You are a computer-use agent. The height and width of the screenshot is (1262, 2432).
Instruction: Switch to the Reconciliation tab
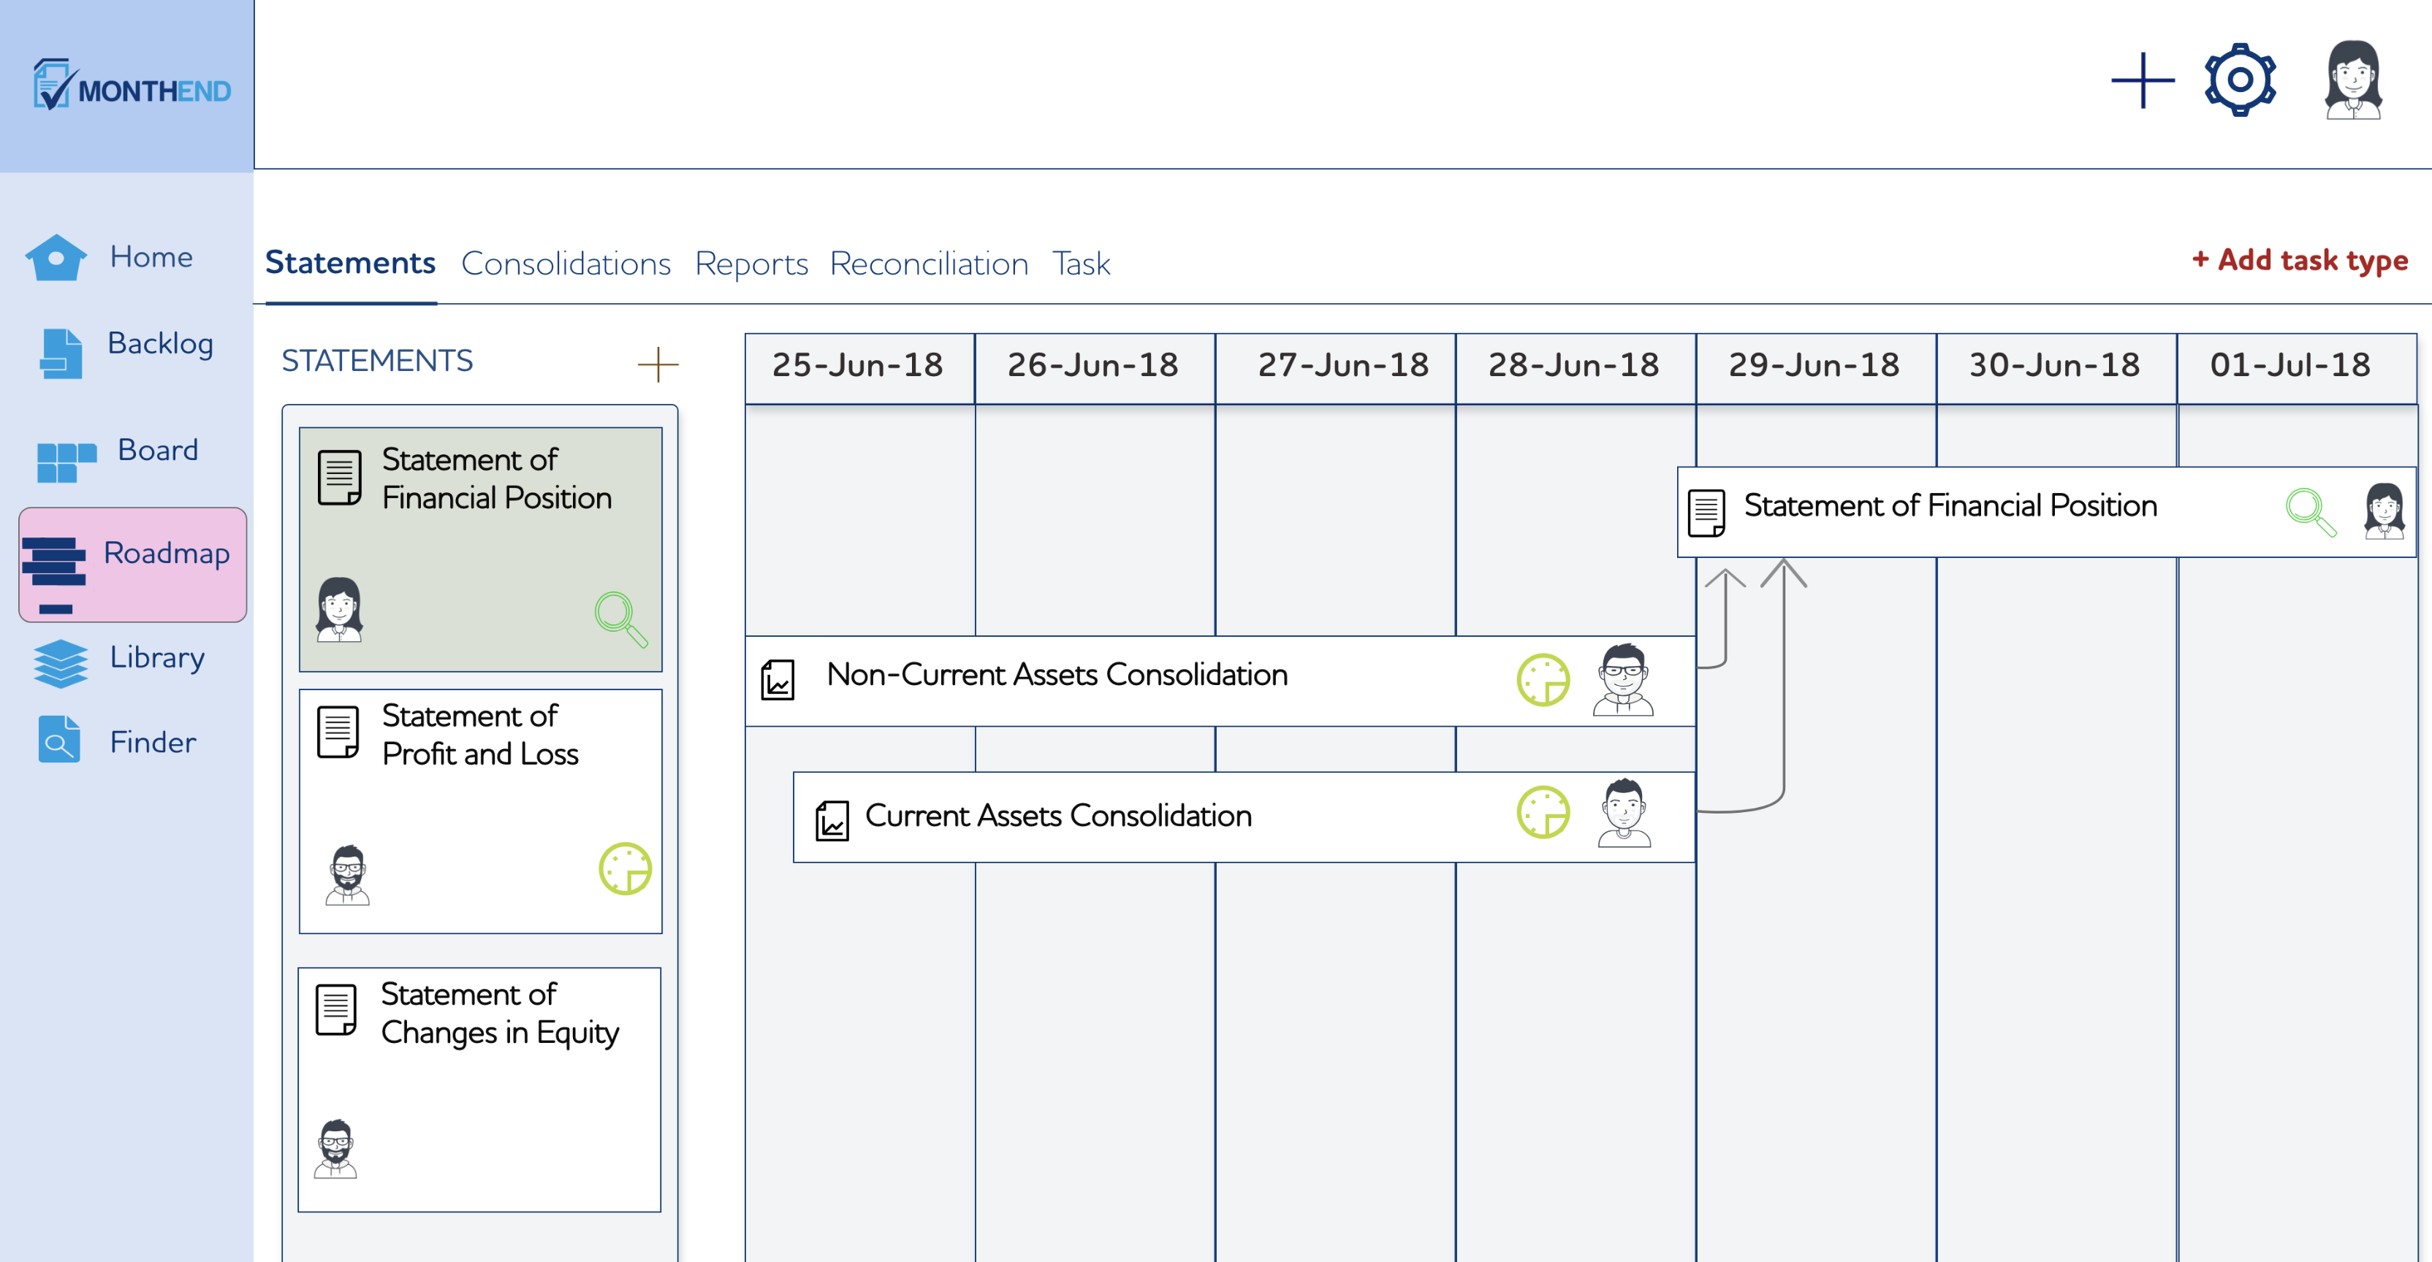click(x=929, y=263)
